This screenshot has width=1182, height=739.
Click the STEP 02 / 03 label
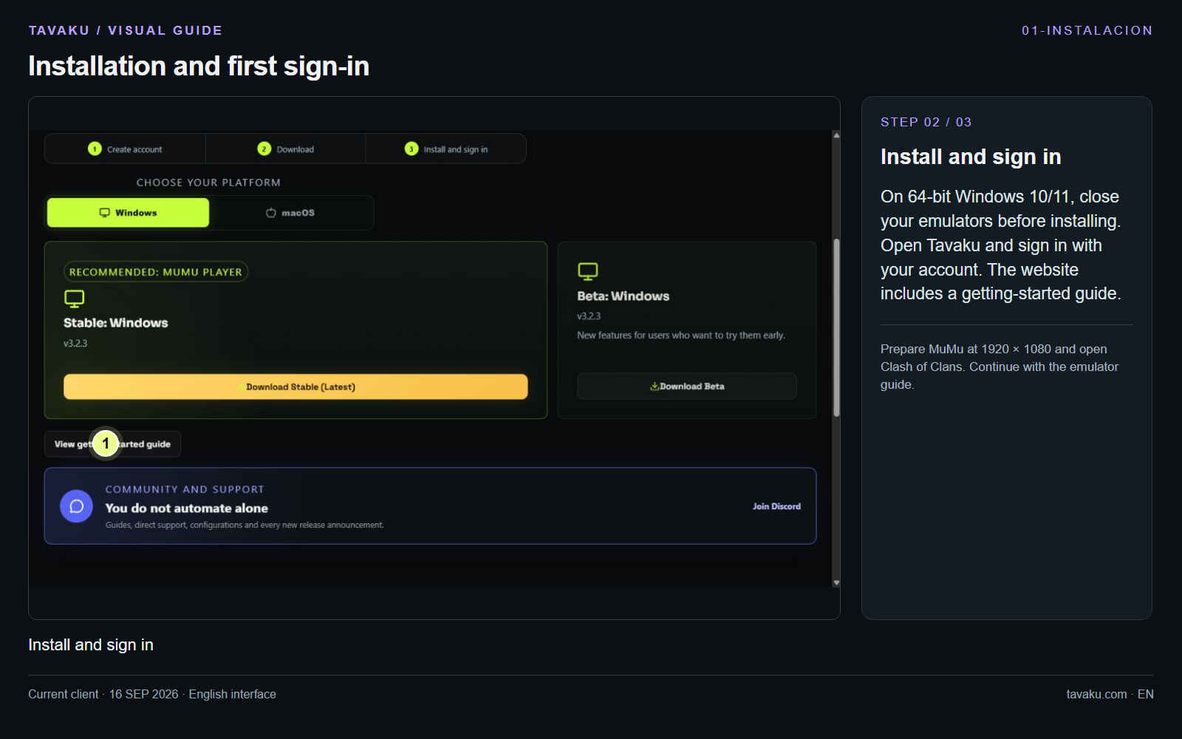[926, 122]
